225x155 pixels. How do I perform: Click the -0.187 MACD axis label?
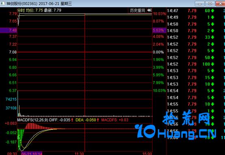click(11, 142)
